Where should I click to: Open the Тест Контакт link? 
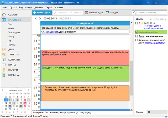[51, 32]
